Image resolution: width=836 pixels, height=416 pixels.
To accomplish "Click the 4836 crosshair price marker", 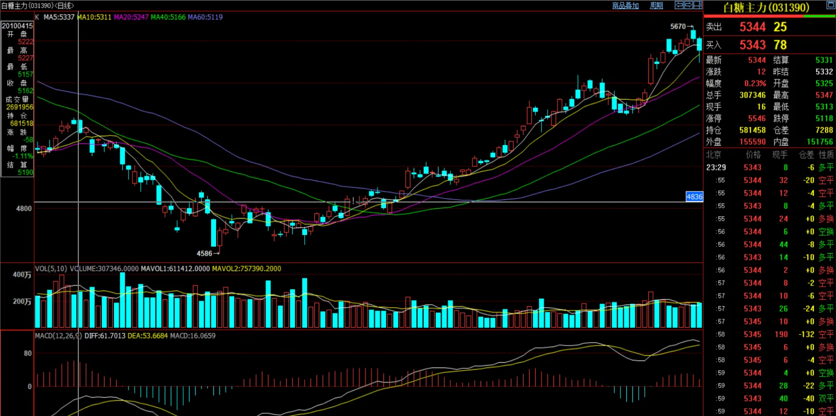I will tap(694, 197).
